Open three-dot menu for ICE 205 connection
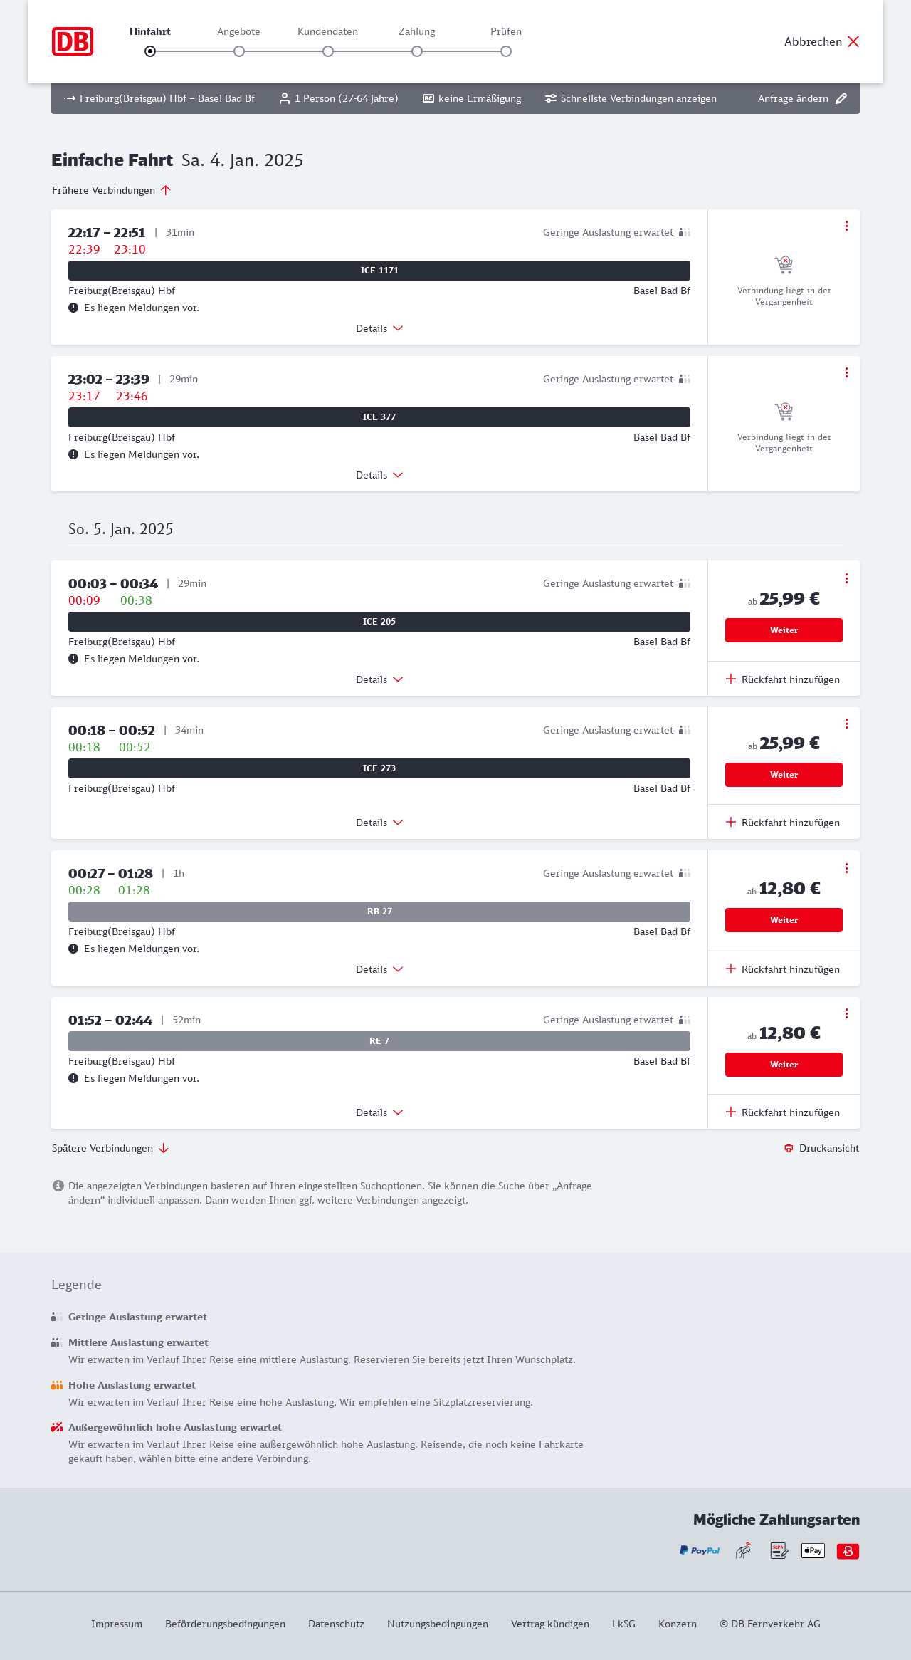 click(846, 578)
